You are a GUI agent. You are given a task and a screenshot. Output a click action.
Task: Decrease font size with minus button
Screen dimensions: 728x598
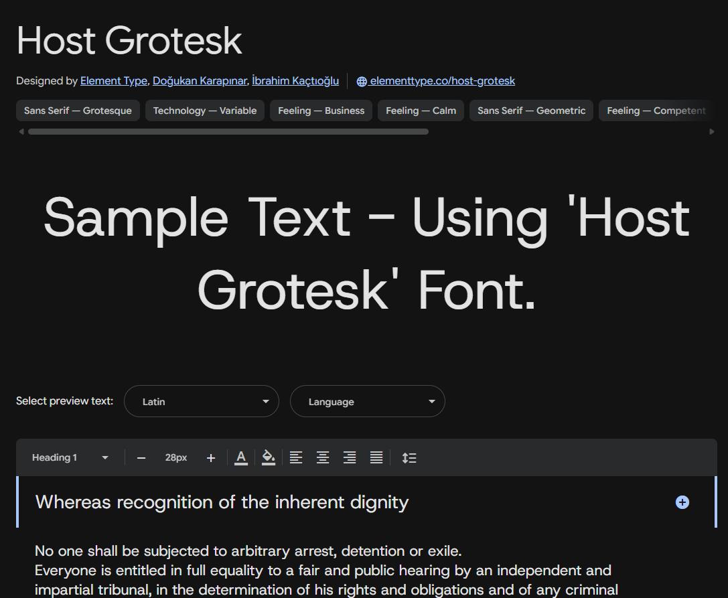point(141,458)
